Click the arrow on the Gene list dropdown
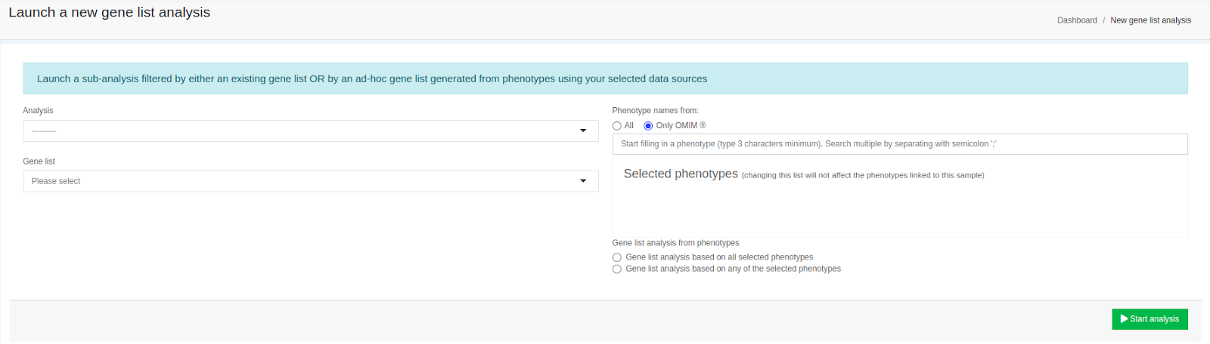Screen dimensions: 1210x344 (583, 181)
